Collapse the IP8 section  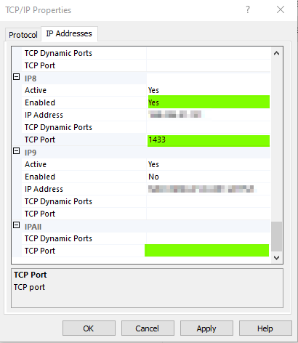point(16,77)
